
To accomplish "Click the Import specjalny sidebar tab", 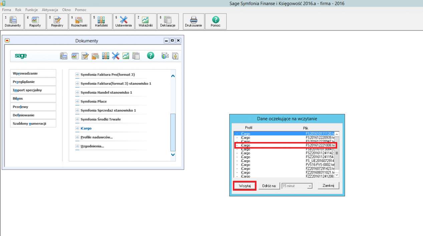I will (27, 90).
